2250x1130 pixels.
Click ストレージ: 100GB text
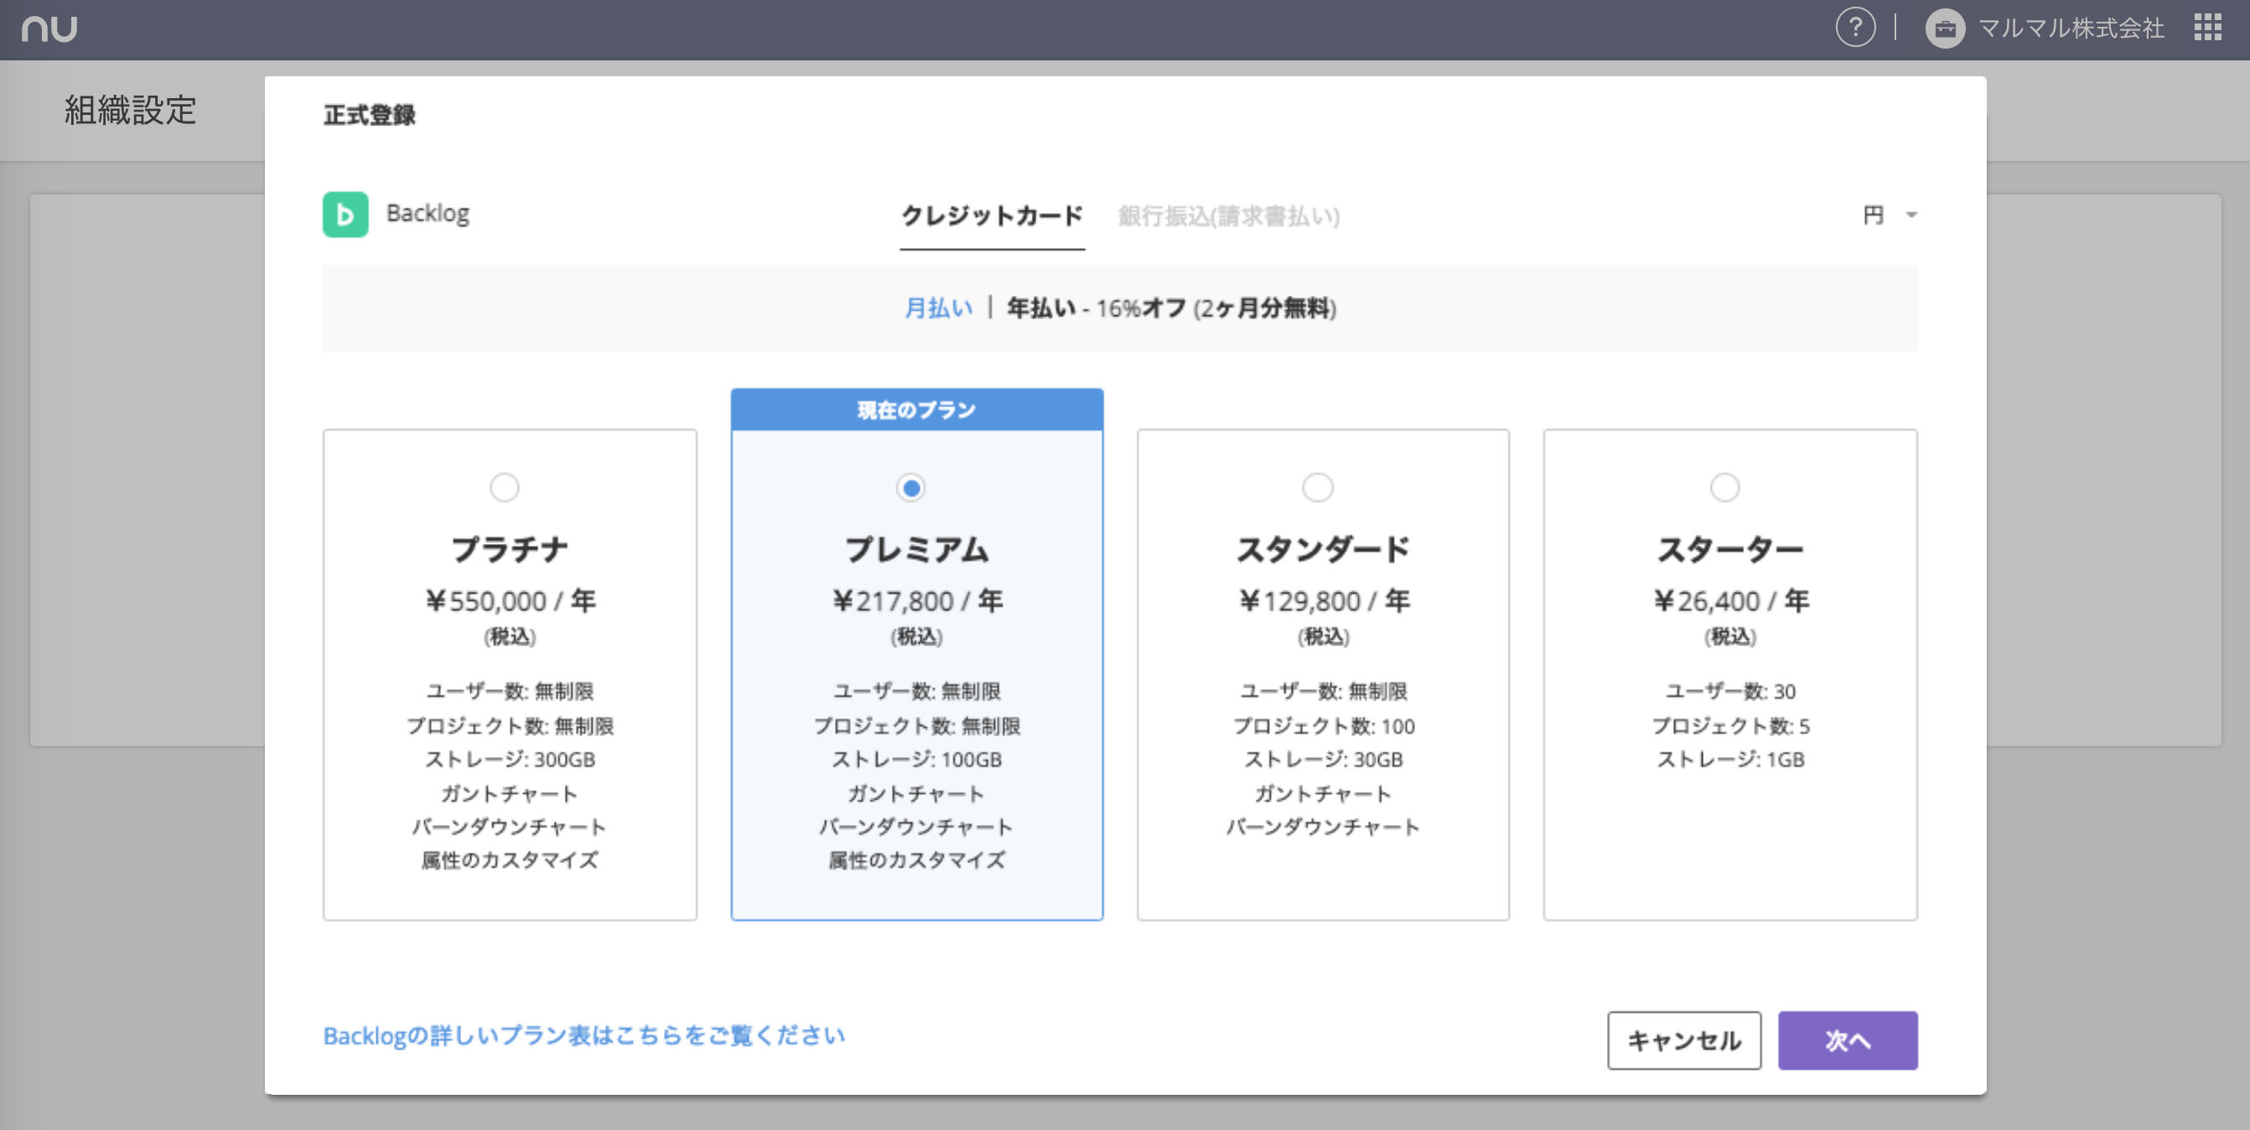pos(917,759)
